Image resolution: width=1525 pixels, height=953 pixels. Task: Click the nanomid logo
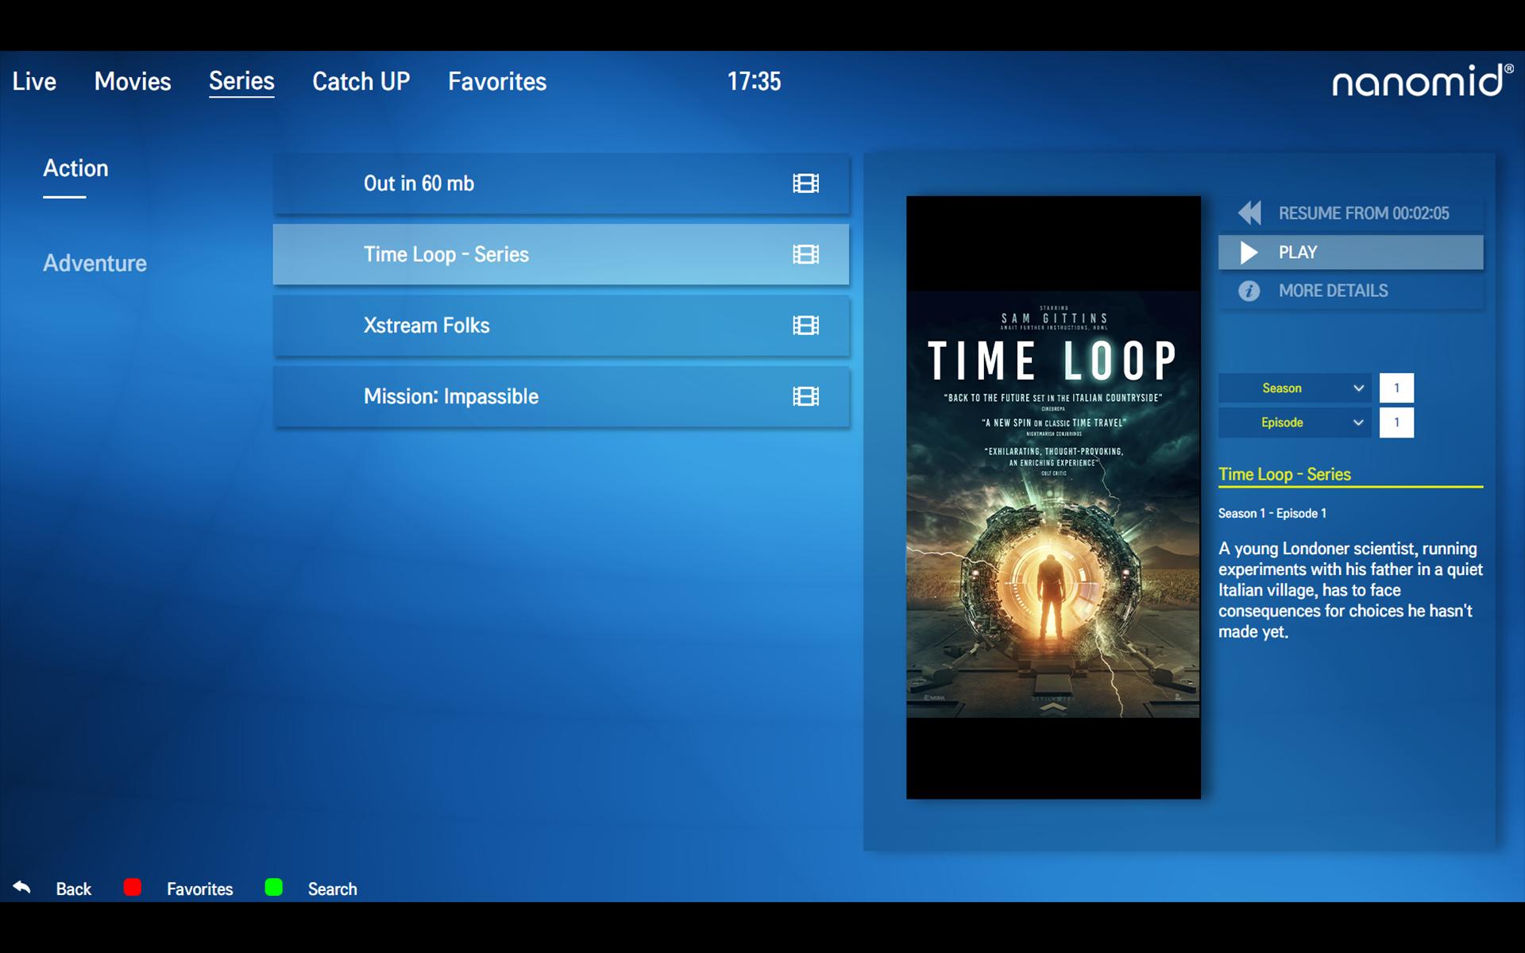click(1423, 81)
